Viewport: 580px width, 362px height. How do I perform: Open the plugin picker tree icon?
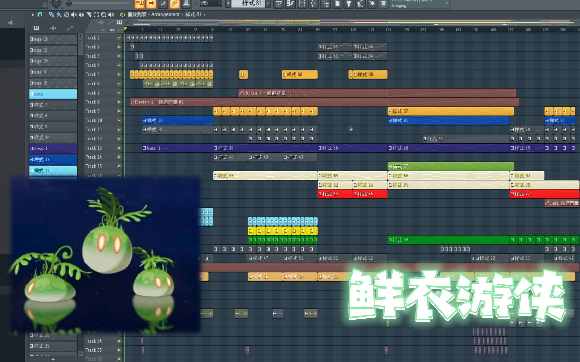click(x=325, y=4)
